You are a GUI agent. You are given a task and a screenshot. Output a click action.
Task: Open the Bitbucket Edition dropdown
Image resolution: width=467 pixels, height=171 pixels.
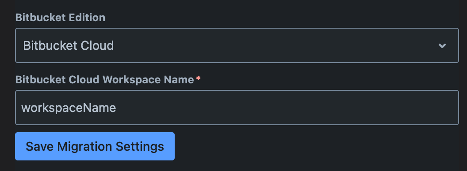pos(237,45)
